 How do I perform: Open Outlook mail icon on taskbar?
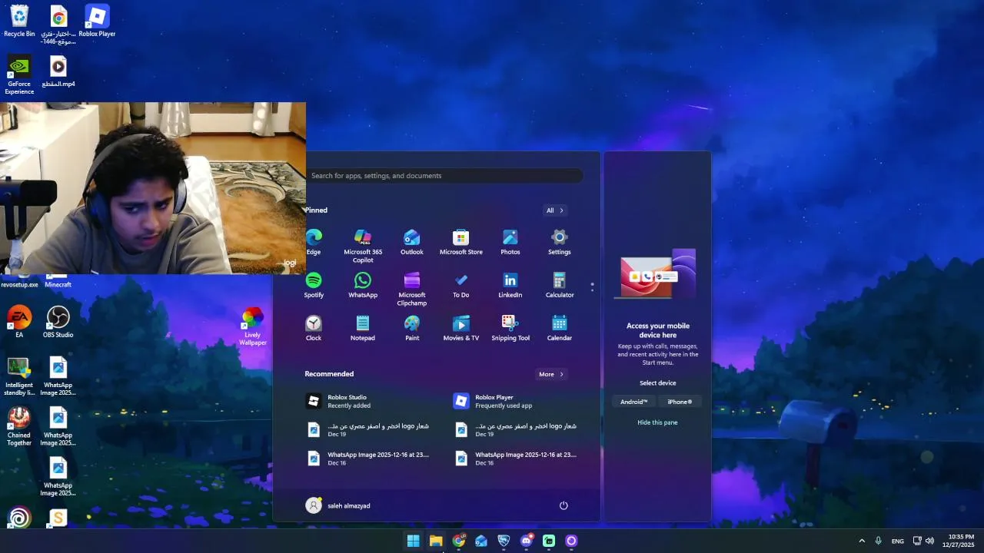tap(481, 541)
